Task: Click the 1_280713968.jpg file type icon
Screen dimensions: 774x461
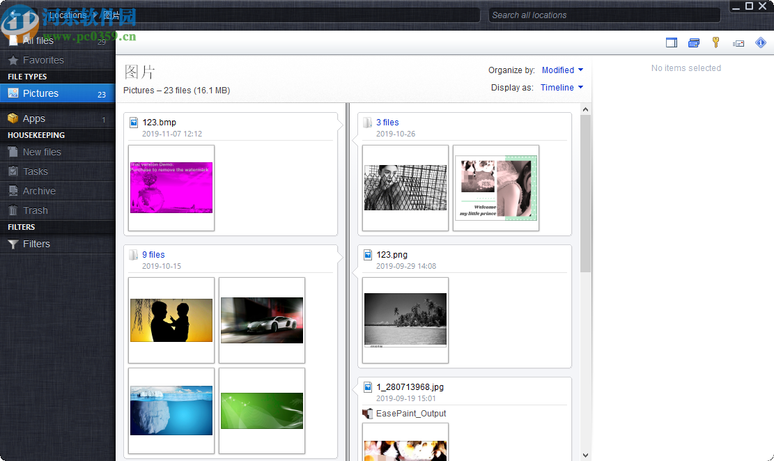Action: pos(367,387)
